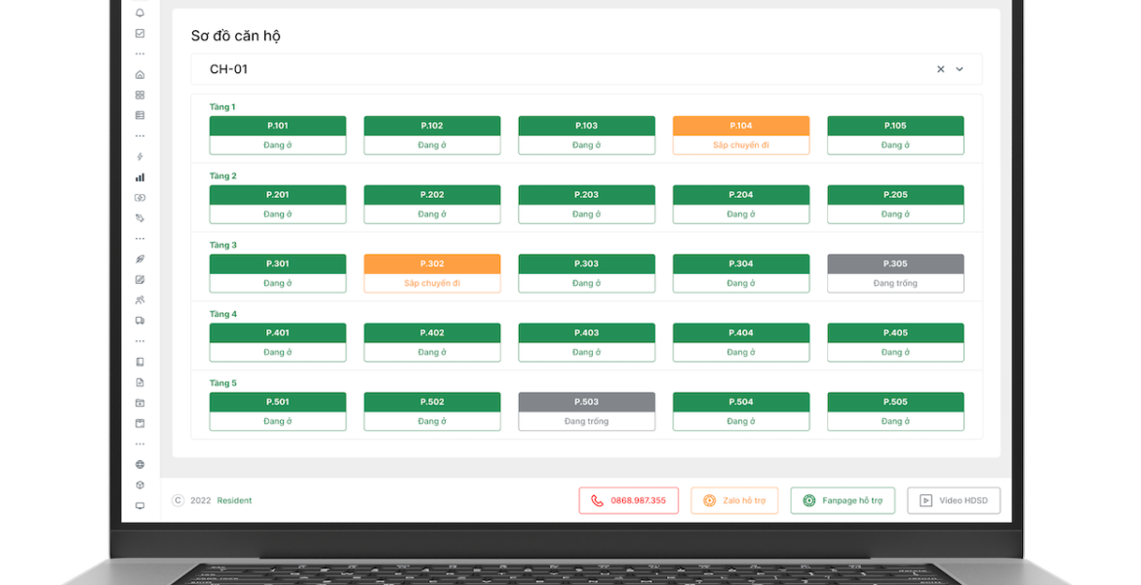The height and width of the screenshot is (585, 1141).
Task: Click the grid dashboard sidebar icon
Action: pos(139,95)
